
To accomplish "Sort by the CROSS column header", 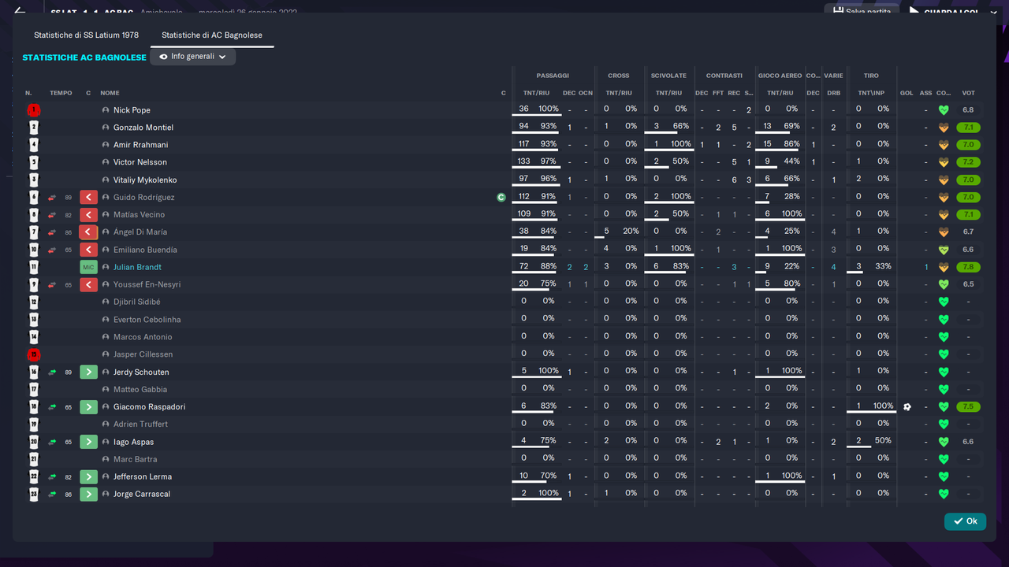I will click(619, 76).
